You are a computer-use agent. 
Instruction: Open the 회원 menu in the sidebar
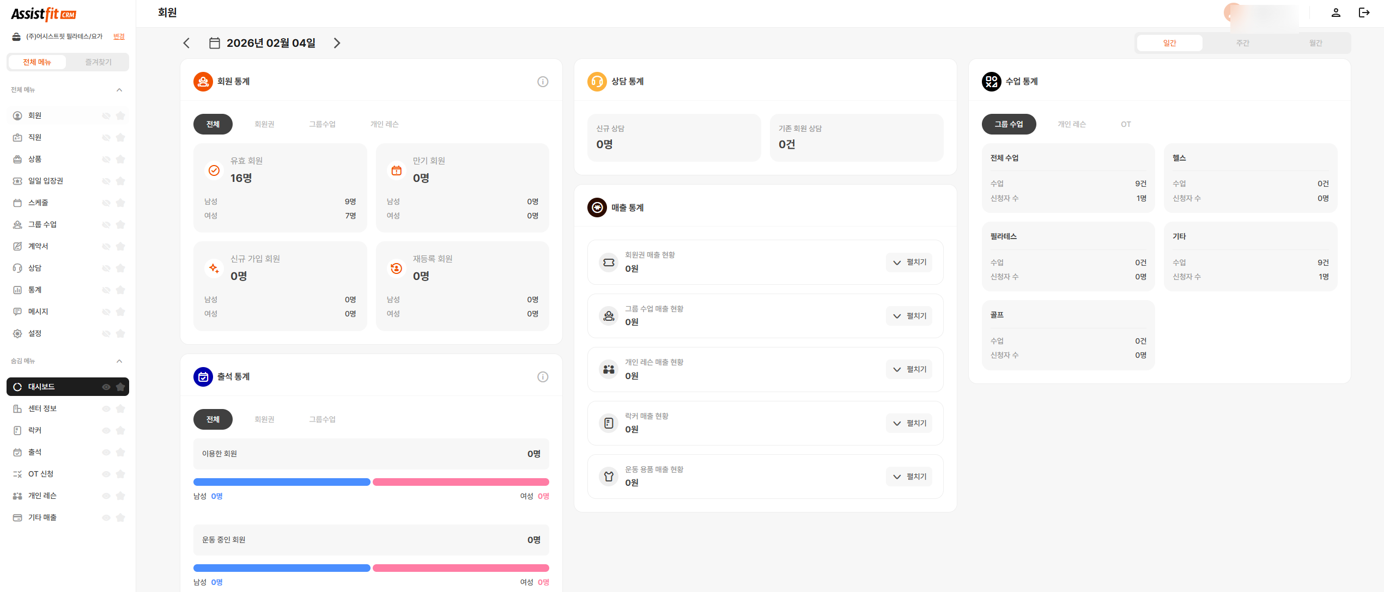click(x=34, y=115)
